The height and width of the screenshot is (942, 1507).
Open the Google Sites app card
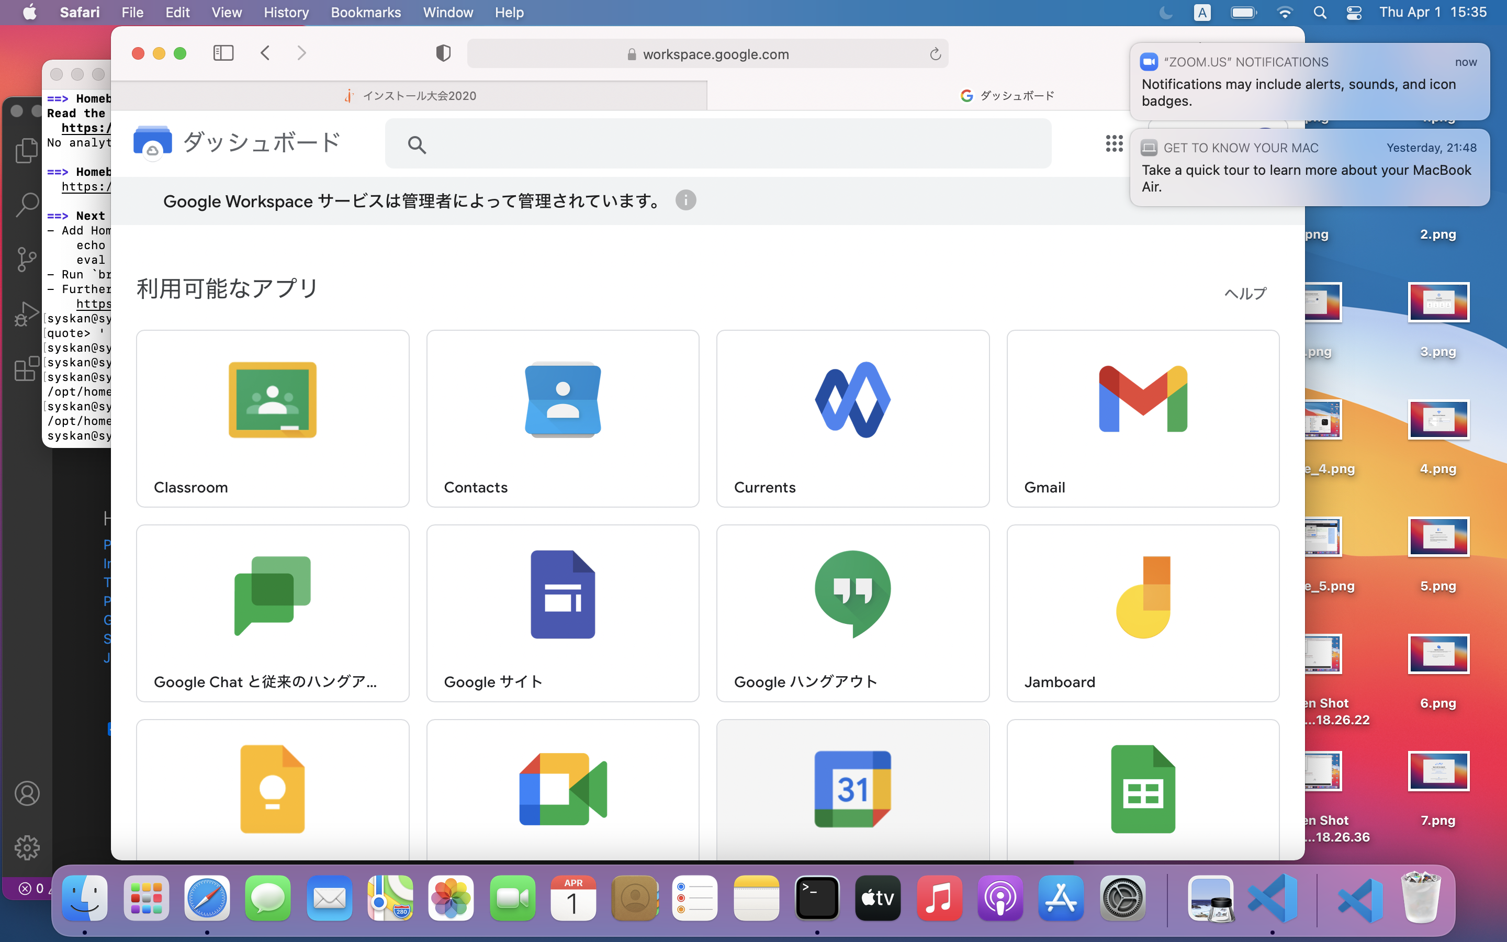pyautogui.click(x=563, y=612)
